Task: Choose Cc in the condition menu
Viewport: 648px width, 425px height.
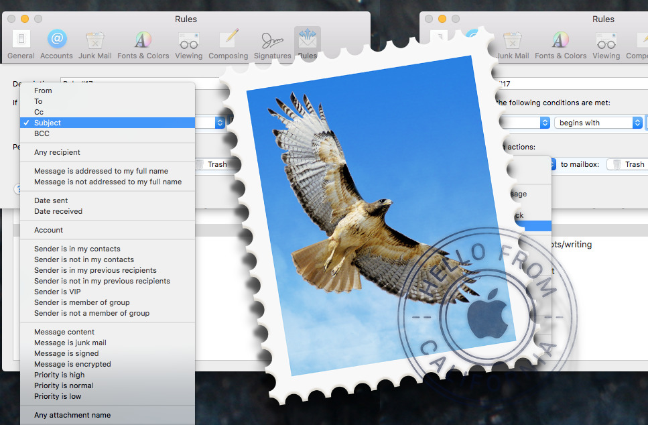Action: pos(107,112)
